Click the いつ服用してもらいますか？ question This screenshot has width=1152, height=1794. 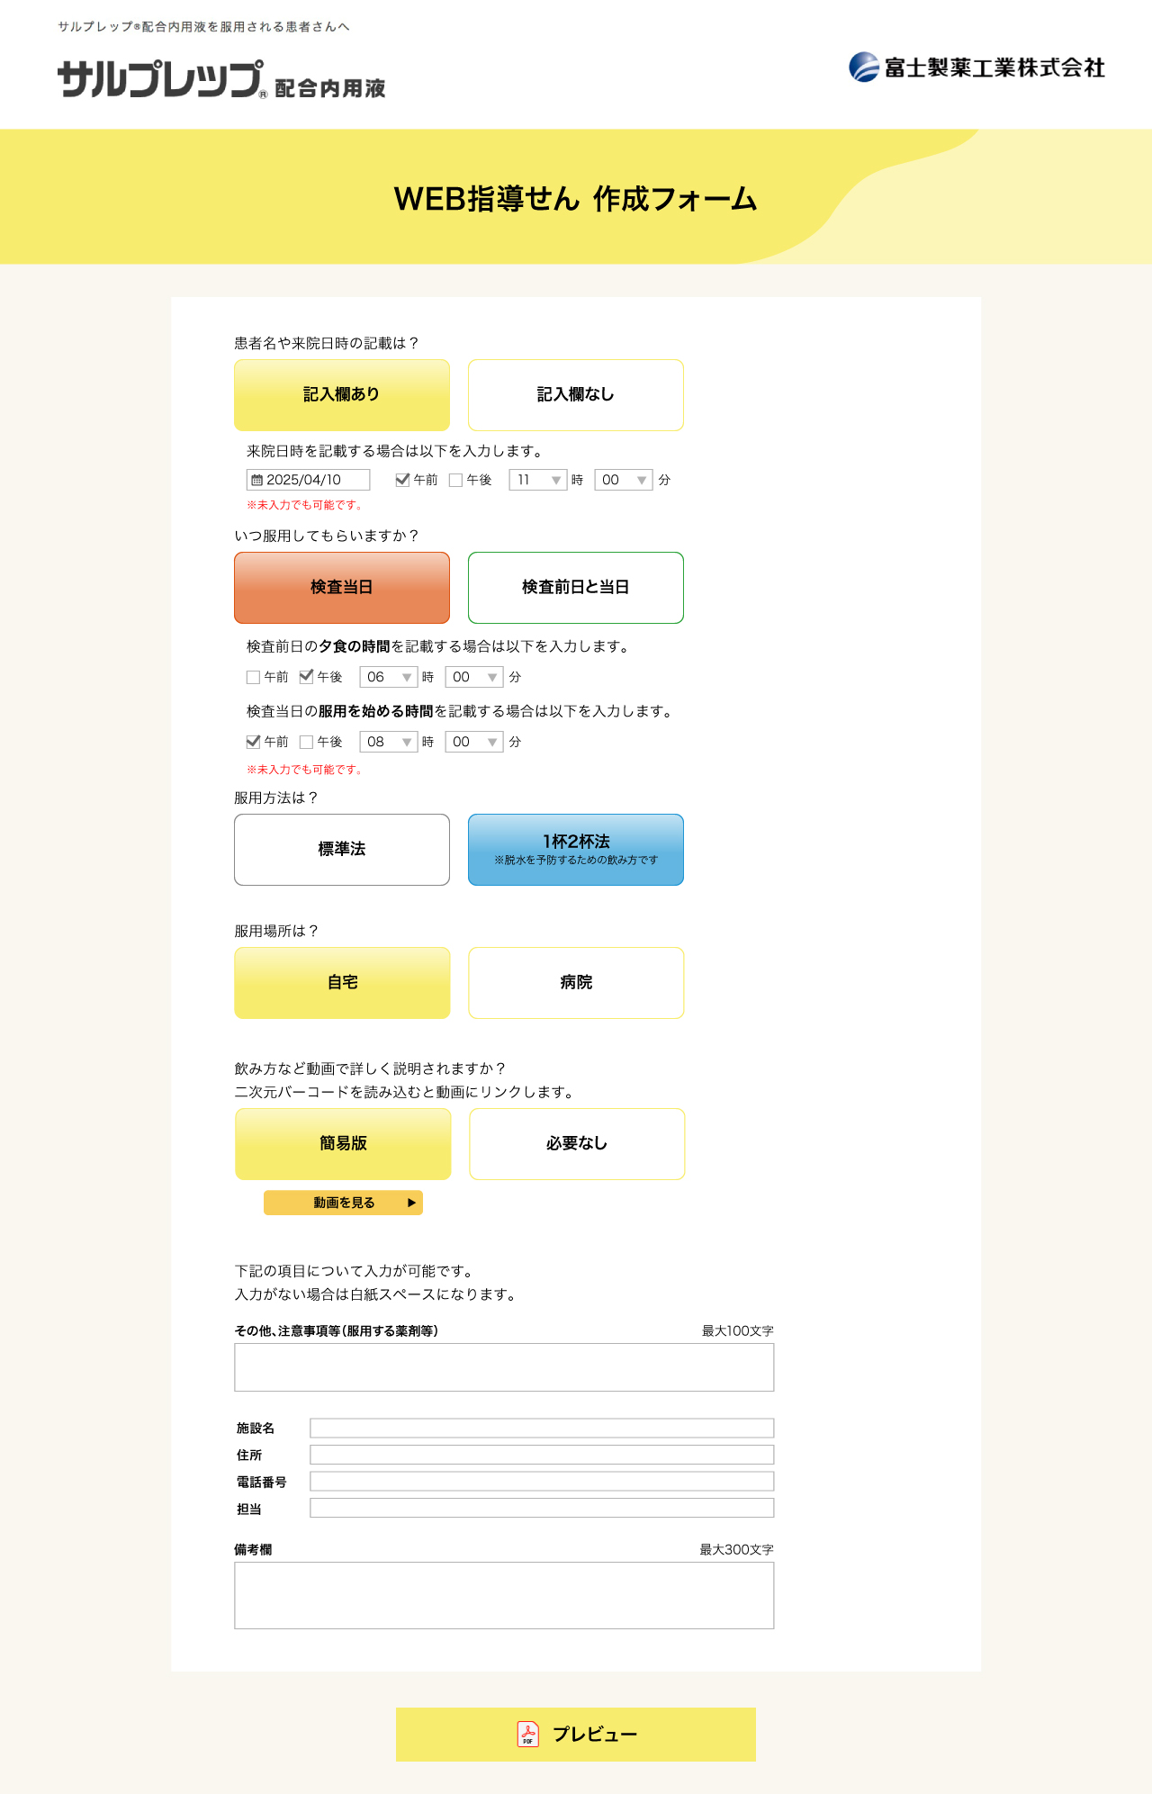click(x=327, y=536)
